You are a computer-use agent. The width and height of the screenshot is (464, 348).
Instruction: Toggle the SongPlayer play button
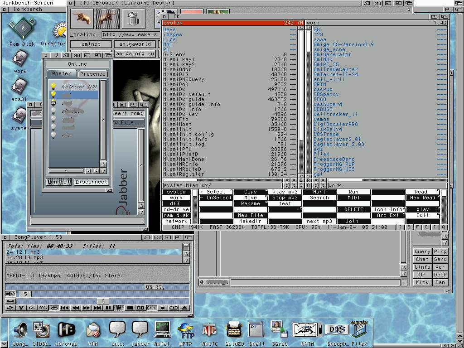tap(119, 308)
